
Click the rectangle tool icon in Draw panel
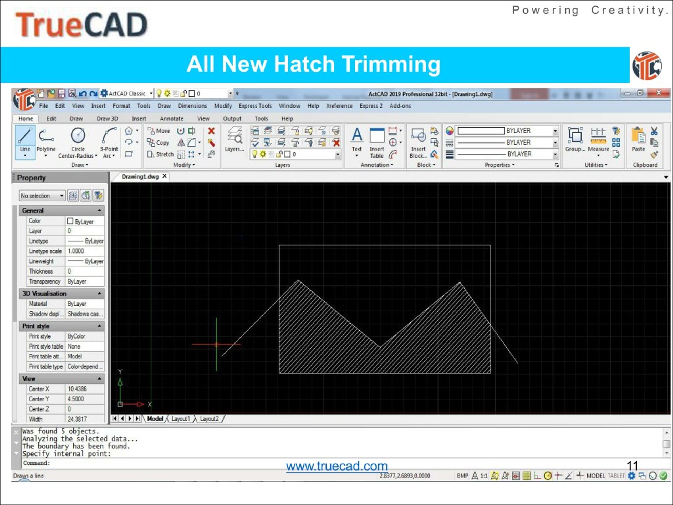(129, 154)
